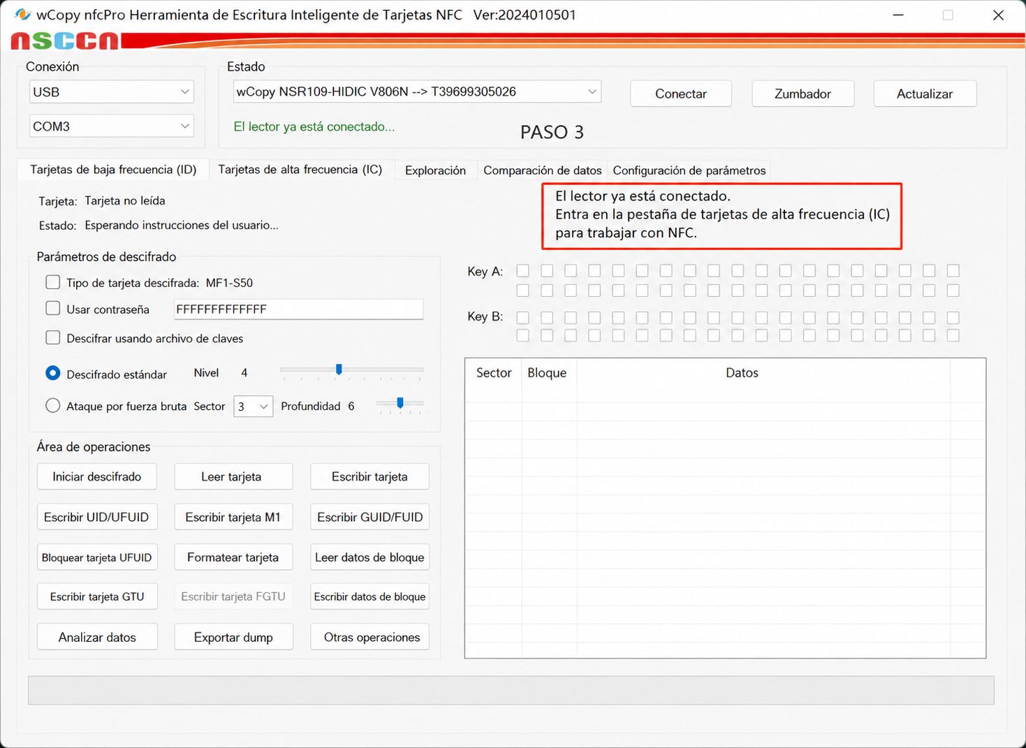Click the Nivel slider handle
The image size is (1026, 748).
[x=339, y=369]
